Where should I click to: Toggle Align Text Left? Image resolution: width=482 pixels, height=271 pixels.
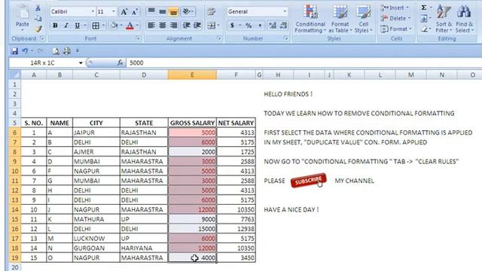[151, 26]
